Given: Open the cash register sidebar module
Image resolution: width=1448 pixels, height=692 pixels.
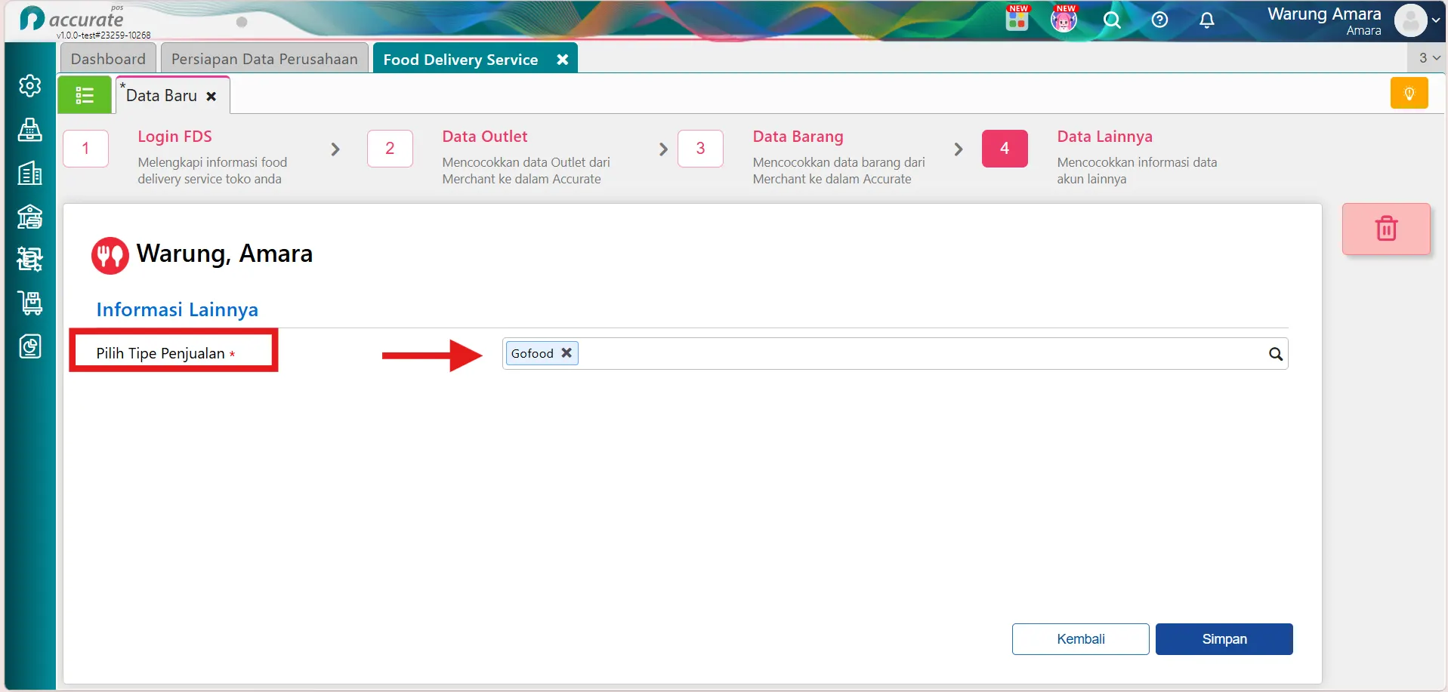Looking at the screenshot, I should pos(29,130).
